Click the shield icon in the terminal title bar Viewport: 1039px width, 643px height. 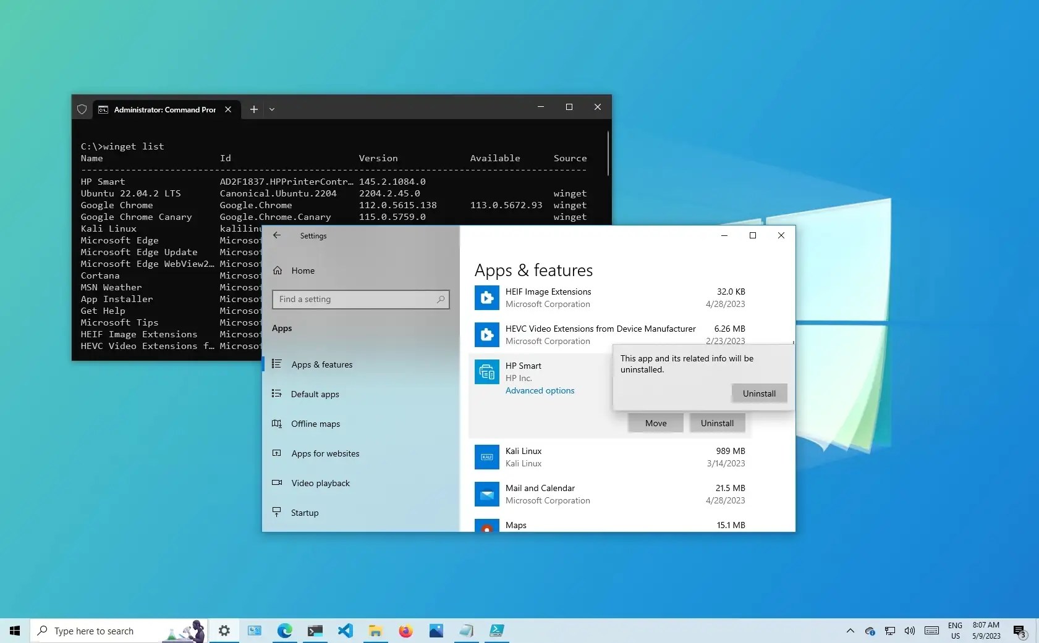pyautogui.click(x=82, y=109)
